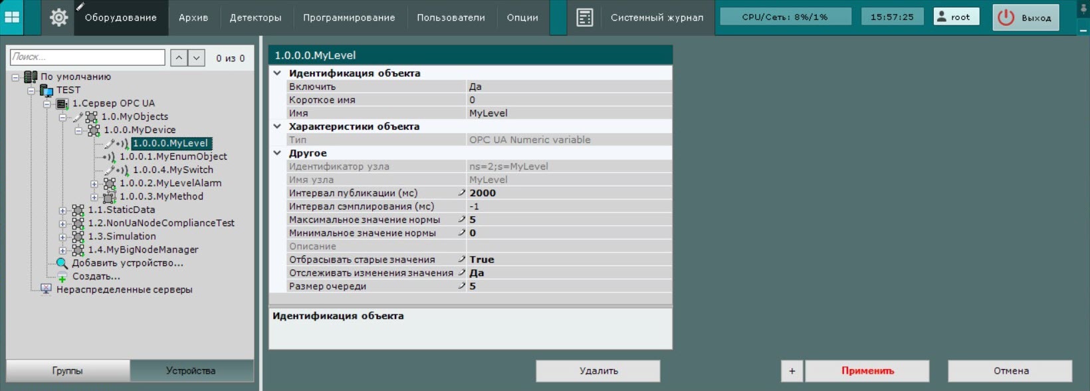Click the layouts grid icon at top-left
This screenshot has width=1090, height=391.
pyautogui.click(x=12, y=17)
